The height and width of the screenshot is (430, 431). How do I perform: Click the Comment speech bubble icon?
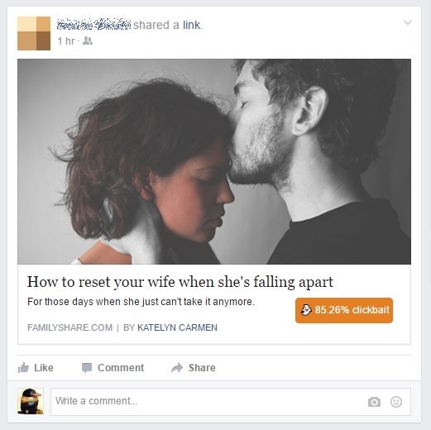pyautogui.click(x=87, y=368)
